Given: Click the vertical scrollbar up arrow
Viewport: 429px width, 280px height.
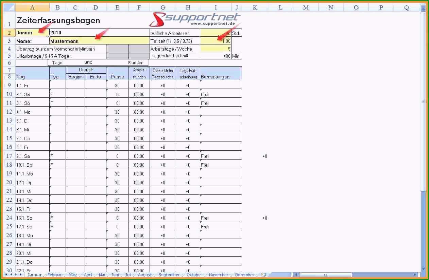Looking at the screenshot, I should [423, 9].
